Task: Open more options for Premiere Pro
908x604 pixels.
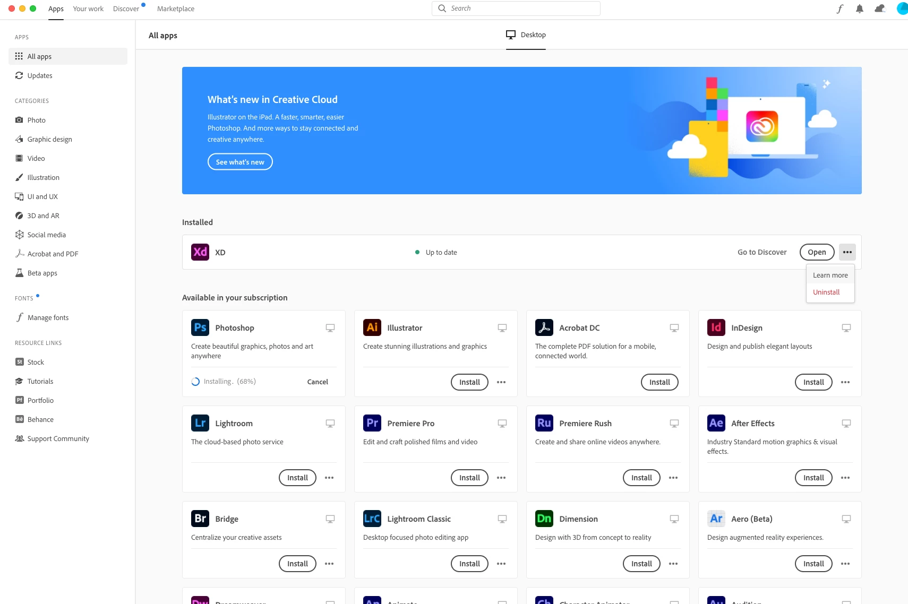Action: (x=501, y=478)
